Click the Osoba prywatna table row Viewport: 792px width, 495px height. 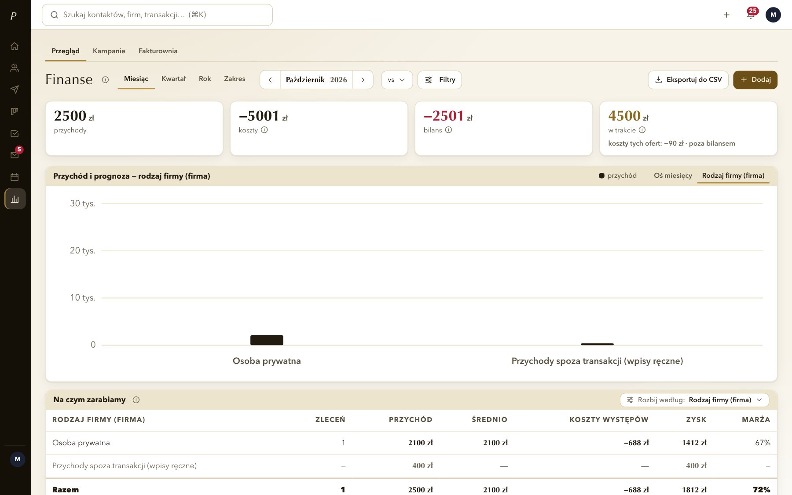(x=411, y=443)
